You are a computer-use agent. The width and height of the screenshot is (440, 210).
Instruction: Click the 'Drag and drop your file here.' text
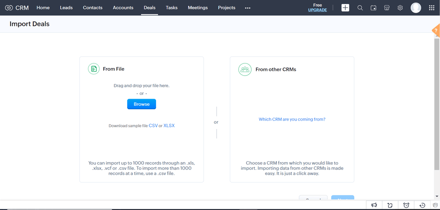coord(142,86)
